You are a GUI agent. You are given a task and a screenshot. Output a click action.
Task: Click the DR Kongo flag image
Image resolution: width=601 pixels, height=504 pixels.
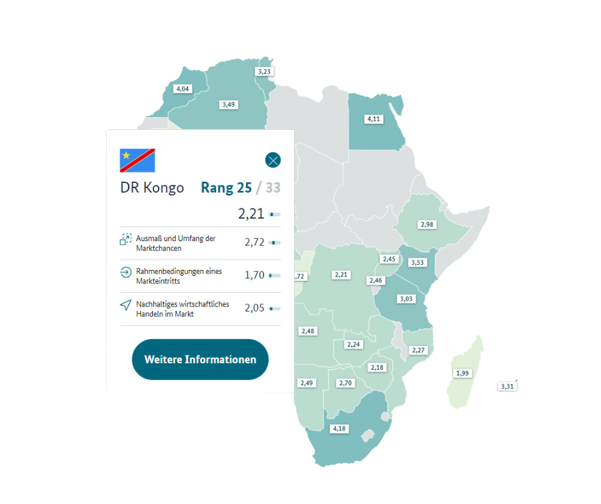tap(137, 161)
